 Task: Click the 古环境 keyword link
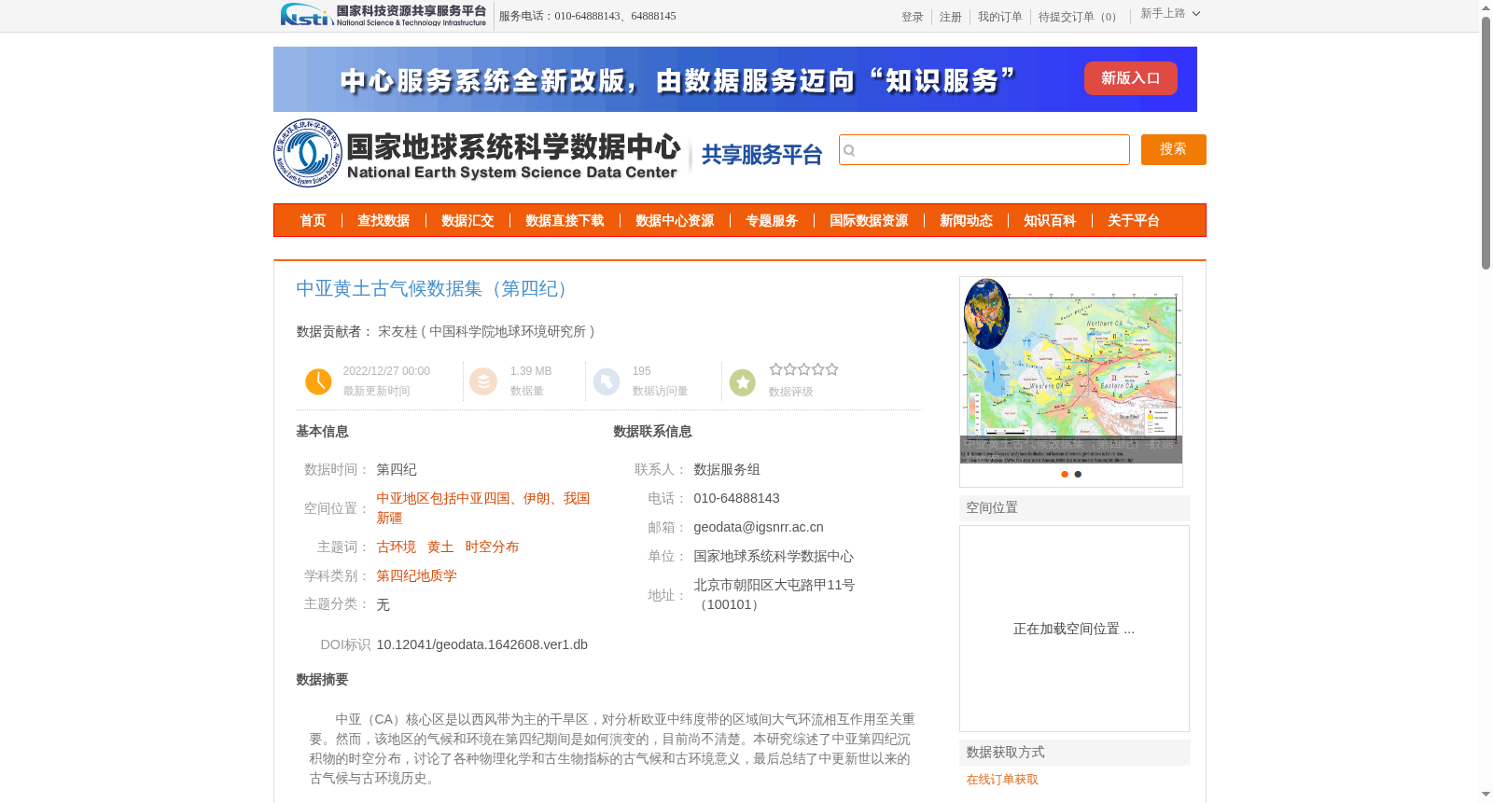click(x=397, y=547)
